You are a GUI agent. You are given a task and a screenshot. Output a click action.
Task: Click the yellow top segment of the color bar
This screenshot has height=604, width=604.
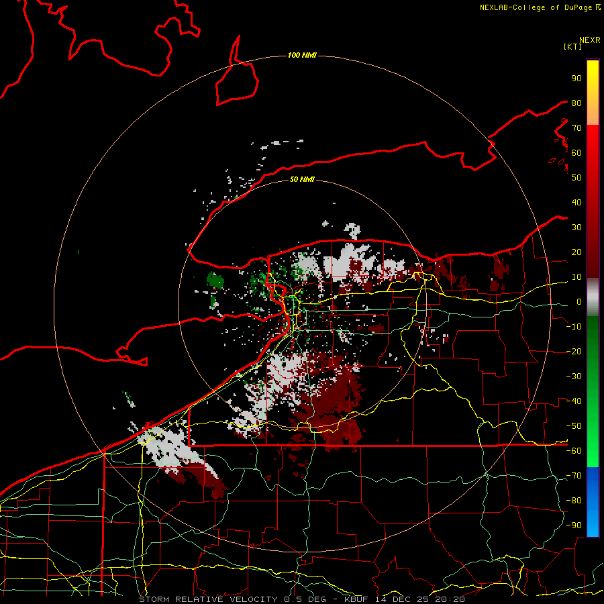pos(593,93)
